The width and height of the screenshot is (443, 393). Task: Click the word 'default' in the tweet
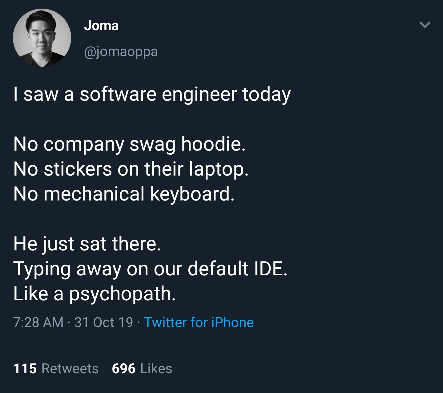point(218,269)
